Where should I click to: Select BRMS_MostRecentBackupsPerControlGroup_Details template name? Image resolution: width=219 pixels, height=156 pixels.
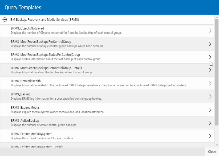click(x=47, y=68)
